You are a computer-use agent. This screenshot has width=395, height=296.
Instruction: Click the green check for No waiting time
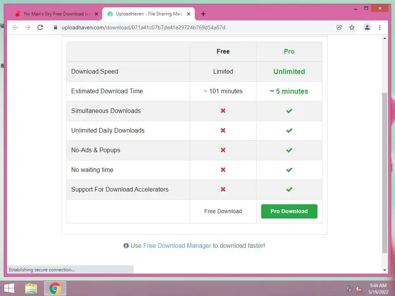pos(289,170)
